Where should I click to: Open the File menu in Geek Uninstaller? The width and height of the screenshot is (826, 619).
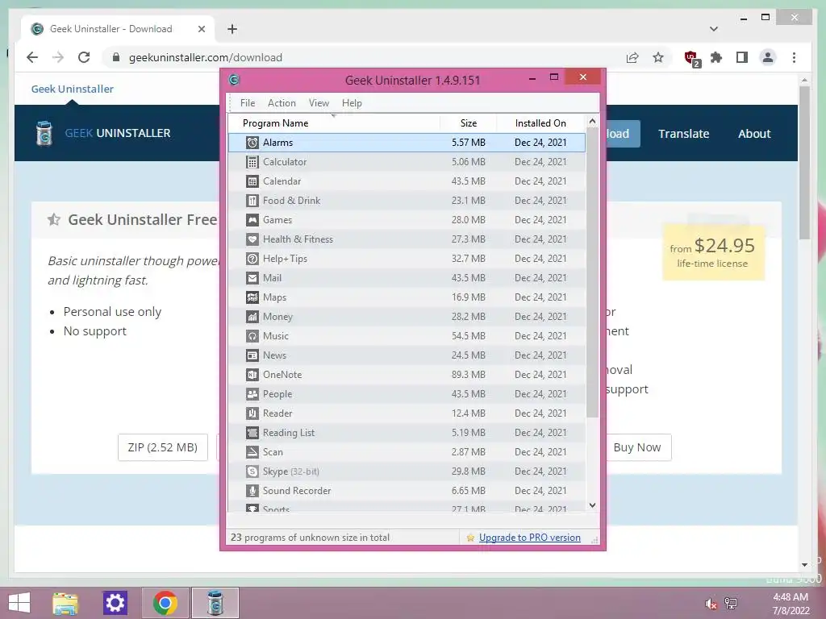point(248,103)
